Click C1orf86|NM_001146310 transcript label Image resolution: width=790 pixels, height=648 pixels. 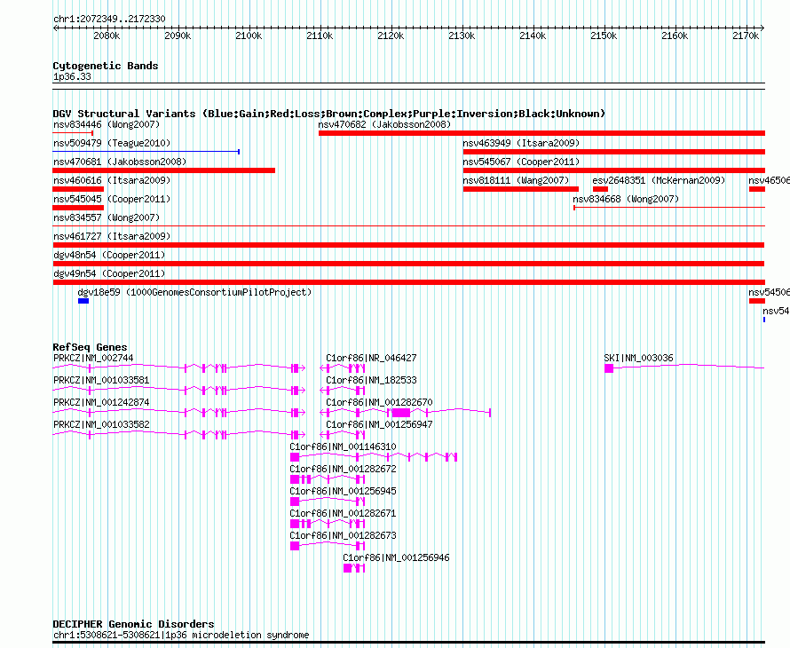tap(344, 447)
